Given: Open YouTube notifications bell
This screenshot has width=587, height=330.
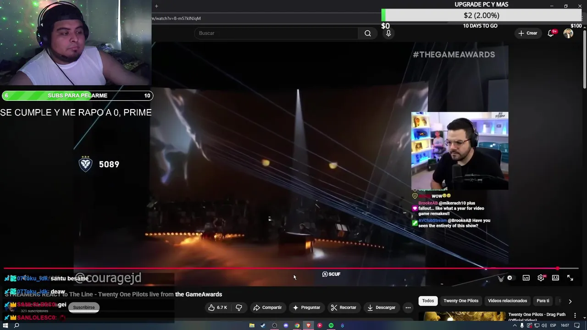Looking at the screenshot, I should (x=551, y=33).
